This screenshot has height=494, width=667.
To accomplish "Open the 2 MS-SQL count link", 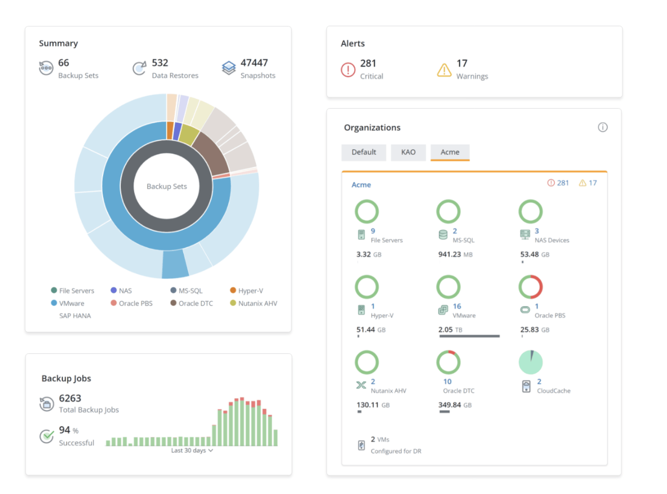I will [455, 231].
